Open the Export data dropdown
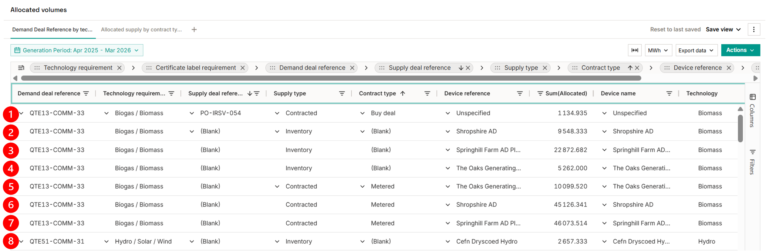Image resolution: width=766 pixels, height=252 pixels. click(696, 50)
